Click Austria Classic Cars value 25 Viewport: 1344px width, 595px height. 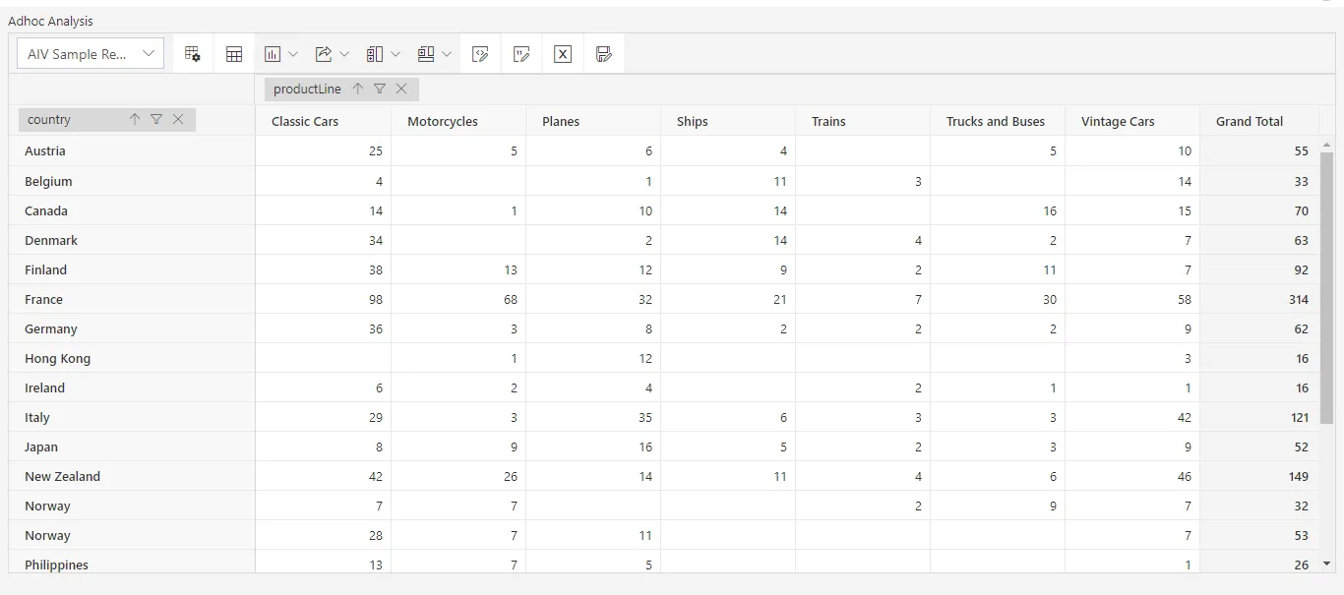click(x=376, y=150)
